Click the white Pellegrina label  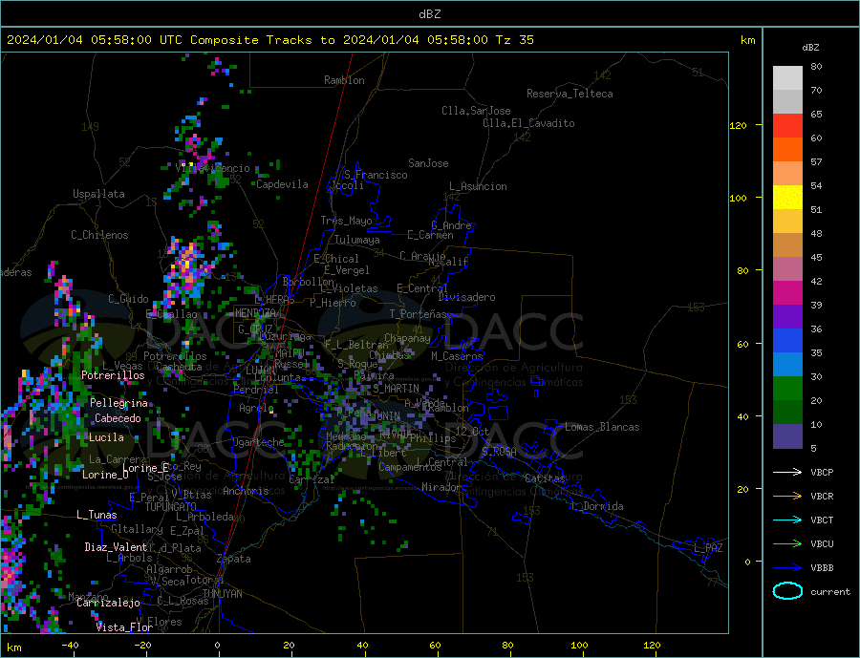coord(119,403)
